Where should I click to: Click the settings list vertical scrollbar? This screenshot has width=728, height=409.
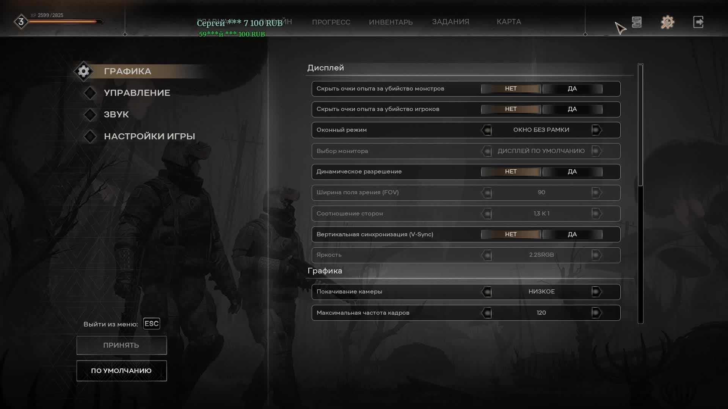tap(640, 194)
